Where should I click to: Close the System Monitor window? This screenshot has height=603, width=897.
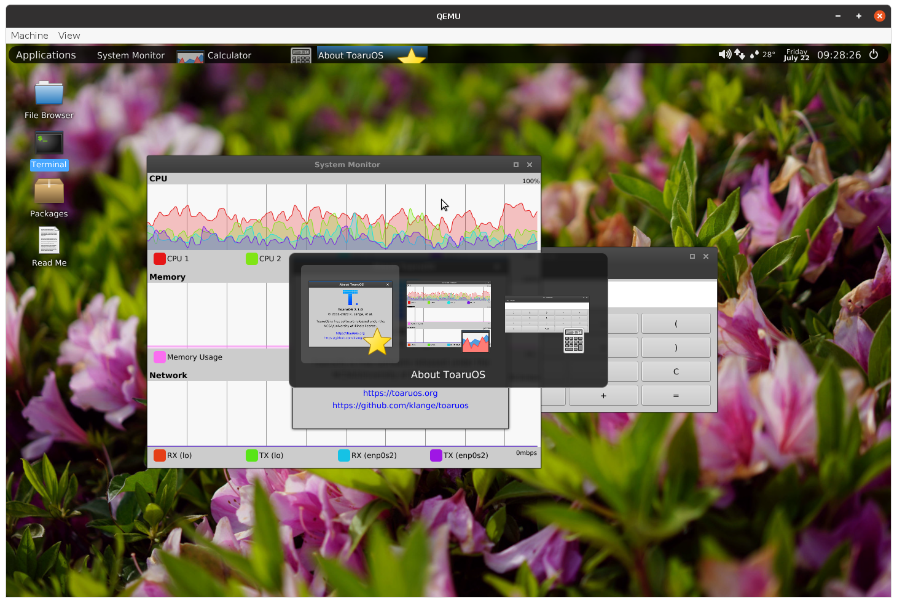click(x=530, y=165)
